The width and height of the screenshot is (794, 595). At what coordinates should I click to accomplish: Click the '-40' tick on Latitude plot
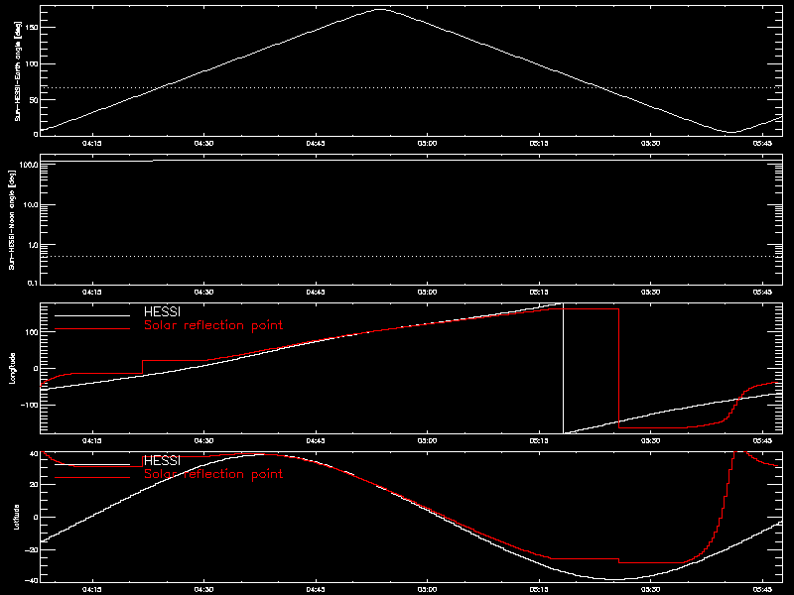(32, 580)
